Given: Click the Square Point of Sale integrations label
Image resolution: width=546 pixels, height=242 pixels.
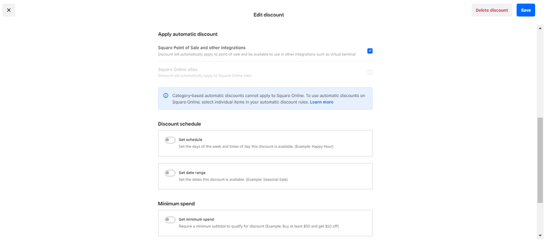Looking at the screenshot, I should 201,48.
